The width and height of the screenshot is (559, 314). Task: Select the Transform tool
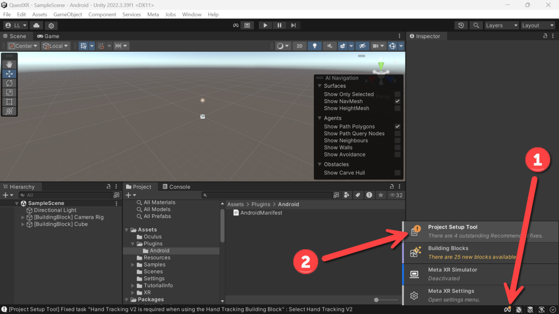pyautogui.click(x=9, y=111)
